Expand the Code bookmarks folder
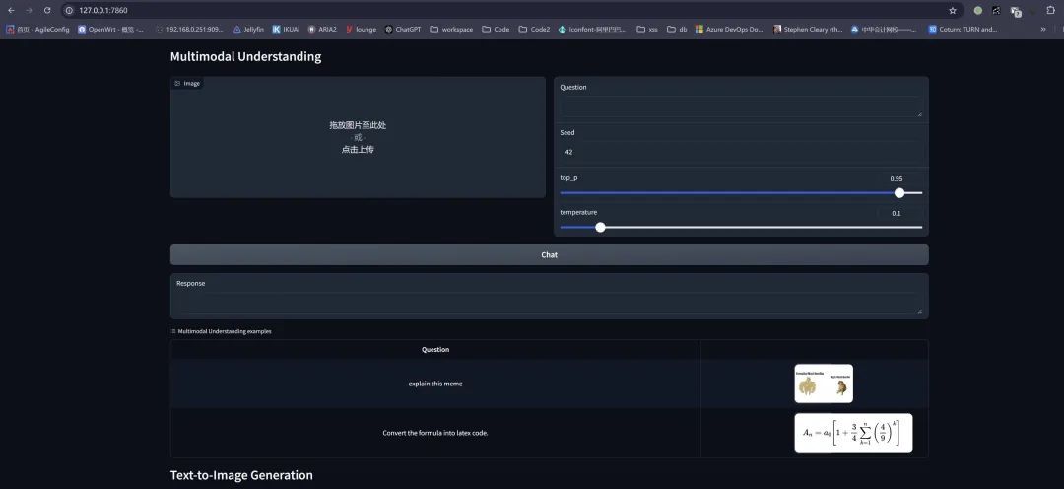 [x=496, y=30]
